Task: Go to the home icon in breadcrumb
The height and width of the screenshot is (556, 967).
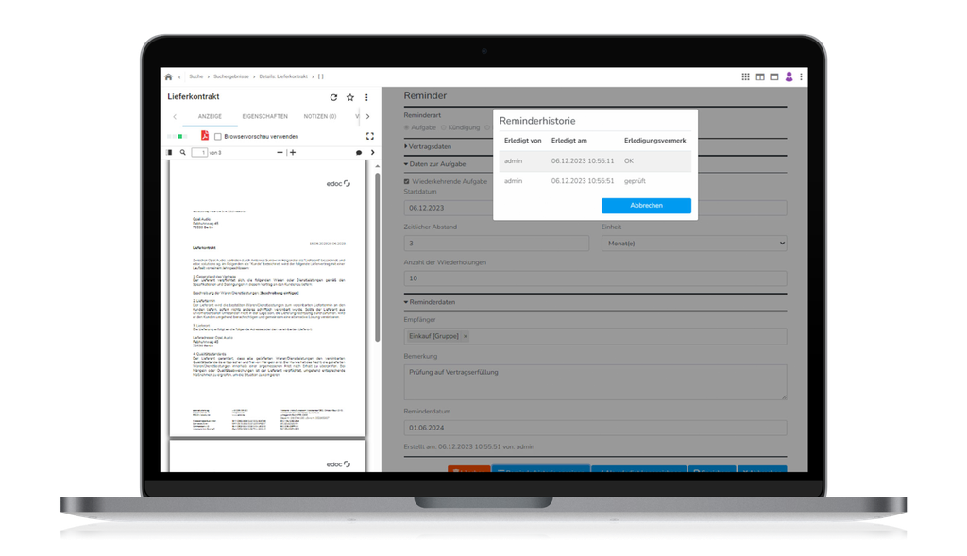Action: (x=168, y=77)
